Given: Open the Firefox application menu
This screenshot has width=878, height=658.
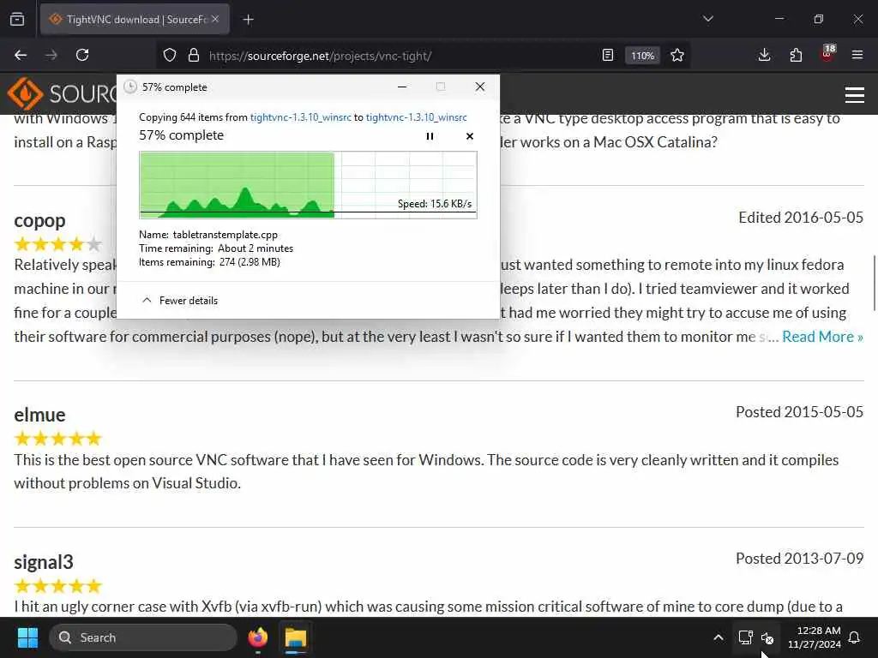Looking at the screenshot, I should click(857, 56).
